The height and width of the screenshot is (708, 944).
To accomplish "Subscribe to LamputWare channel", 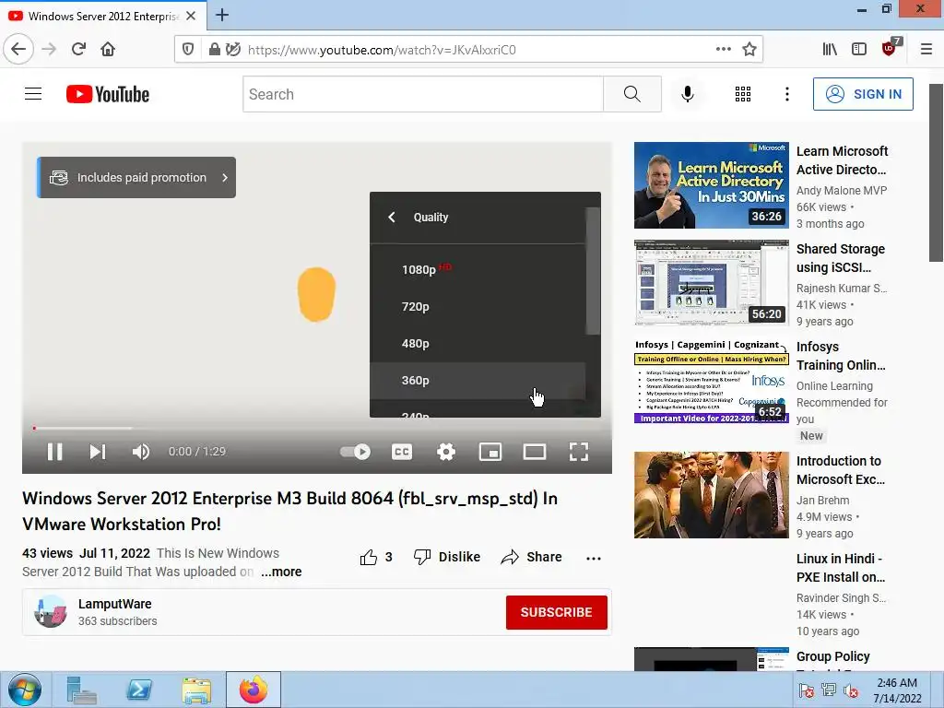I will point(556,612).
